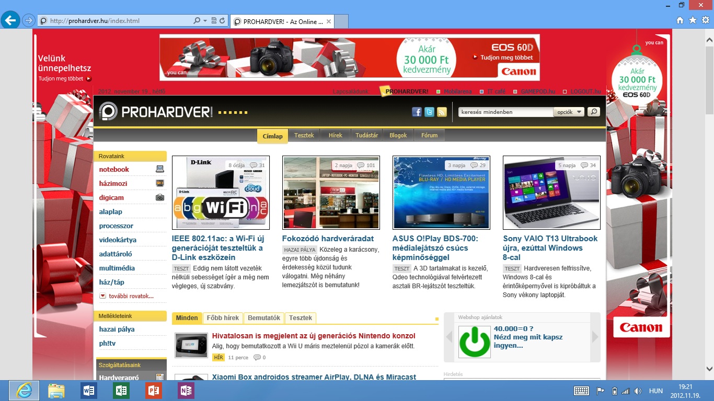Launch Excel from the taskbar
This screenshot has height=401, width=714.
tap(121, 391)
